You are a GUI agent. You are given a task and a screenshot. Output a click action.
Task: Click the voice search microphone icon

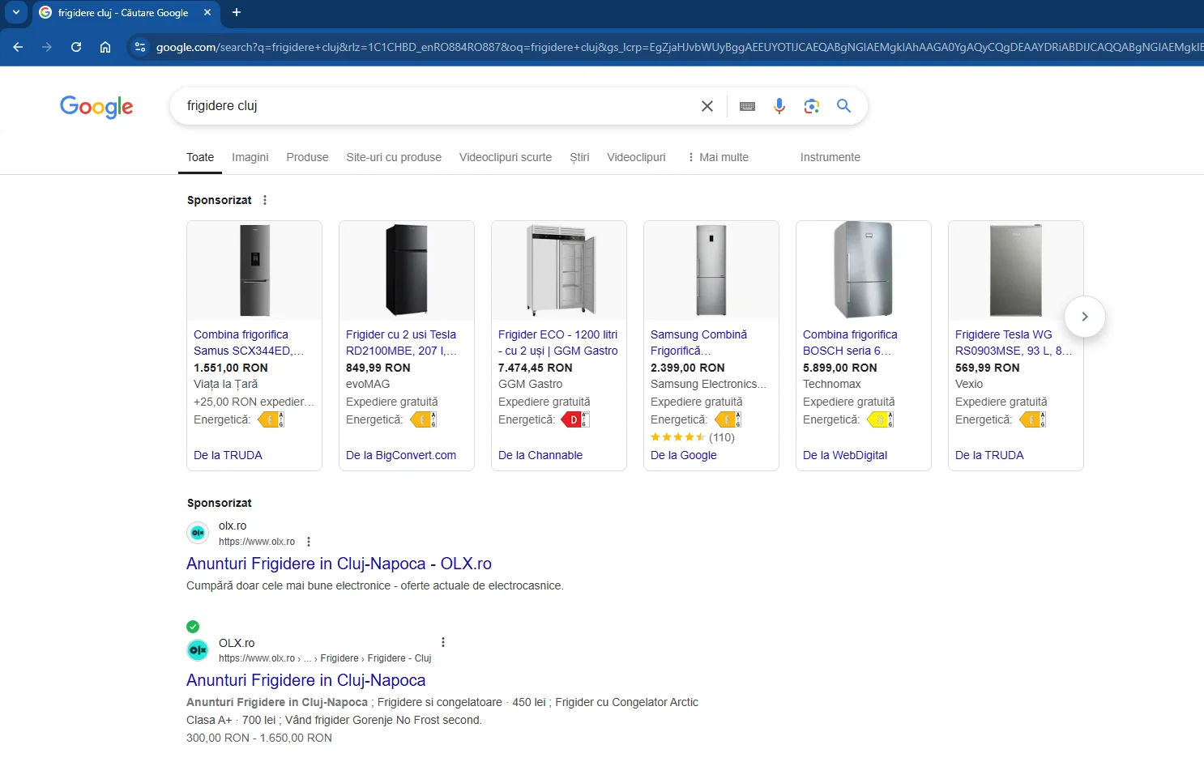779,106
